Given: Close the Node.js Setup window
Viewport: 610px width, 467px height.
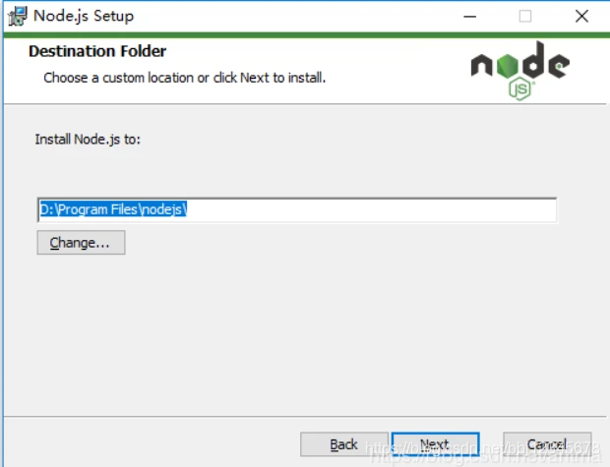Looking at the screenshot, I should pyautogui.click(x=581, y=17).
